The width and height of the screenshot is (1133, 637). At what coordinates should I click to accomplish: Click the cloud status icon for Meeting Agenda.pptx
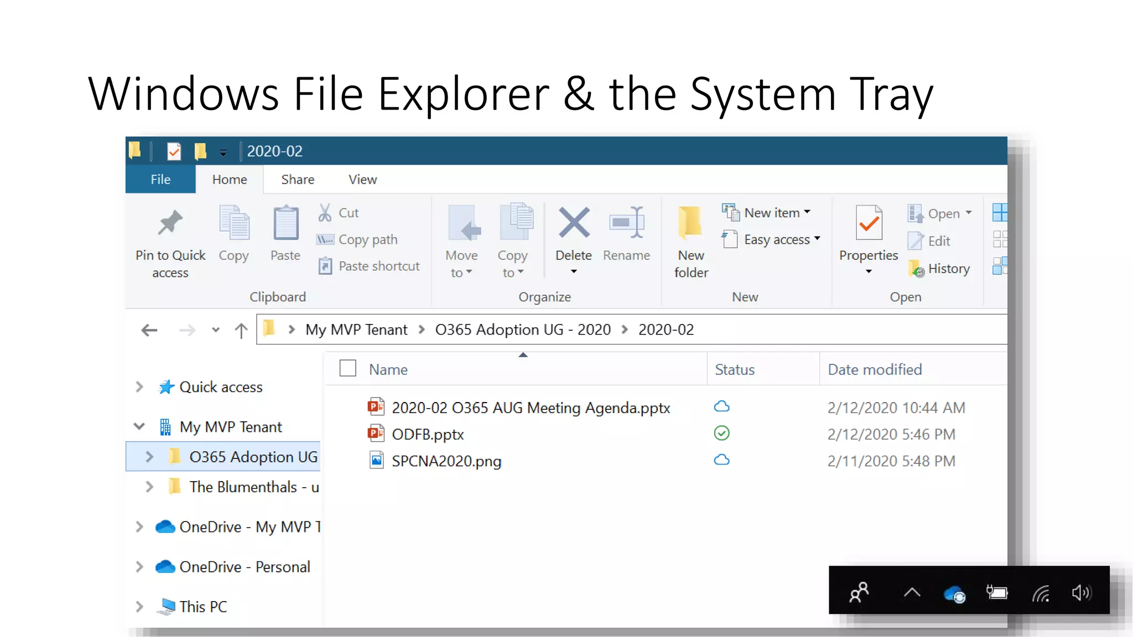pyautogui.click(x=721, y=406)
